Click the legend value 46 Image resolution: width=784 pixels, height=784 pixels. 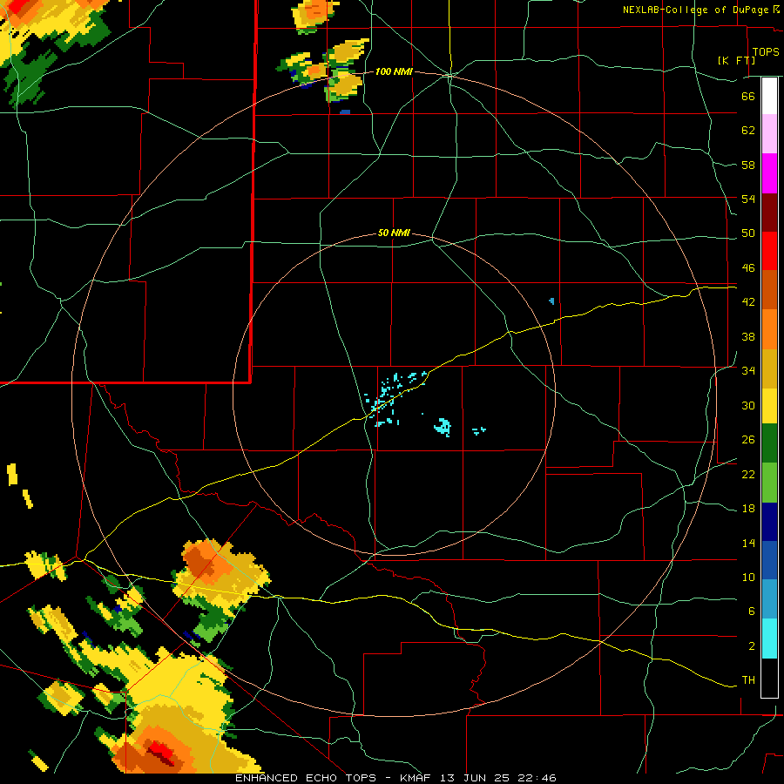[x=748, y=267]
